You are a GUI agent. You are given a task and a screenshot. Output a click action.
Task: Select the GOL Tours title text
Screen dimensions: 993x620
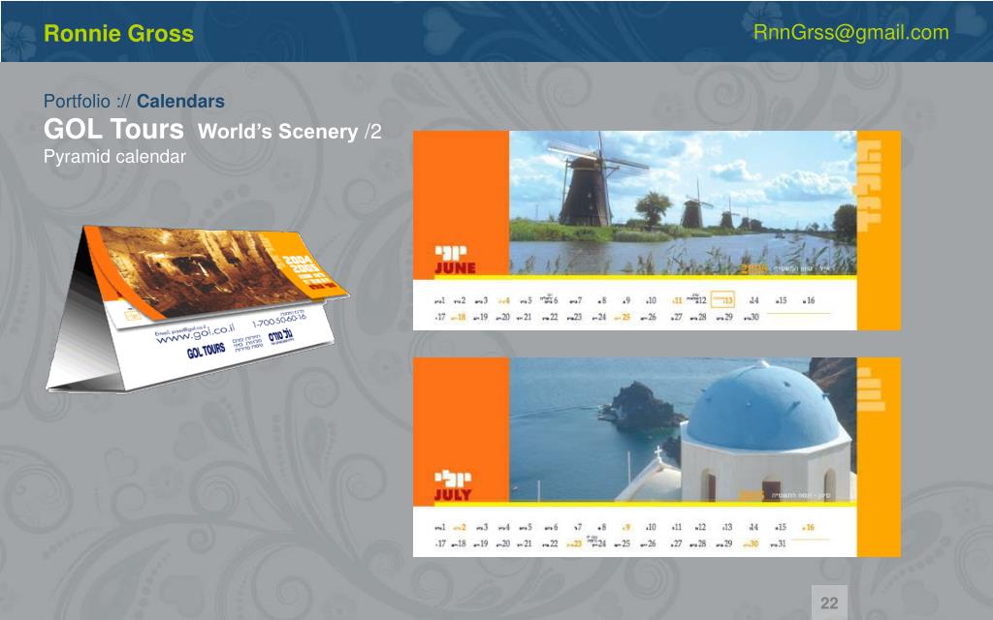pyautogui.click(x=113, y=129)
